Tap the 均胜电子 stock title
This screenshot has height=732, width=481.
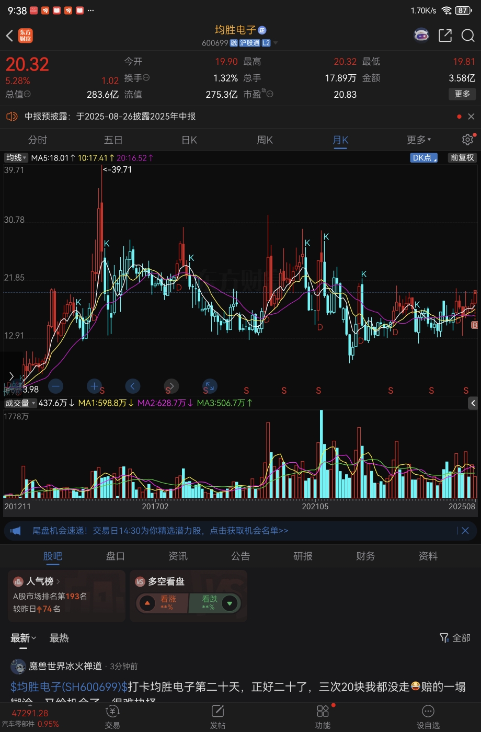pos(236,30)
